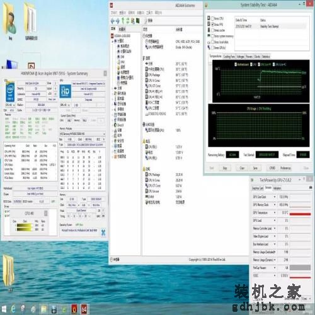Enable the Stress CPU checkbox

[212, 18]
